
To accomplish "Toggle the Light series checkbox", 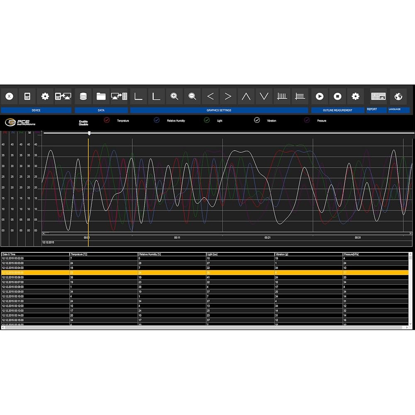I will coord(207,120).
